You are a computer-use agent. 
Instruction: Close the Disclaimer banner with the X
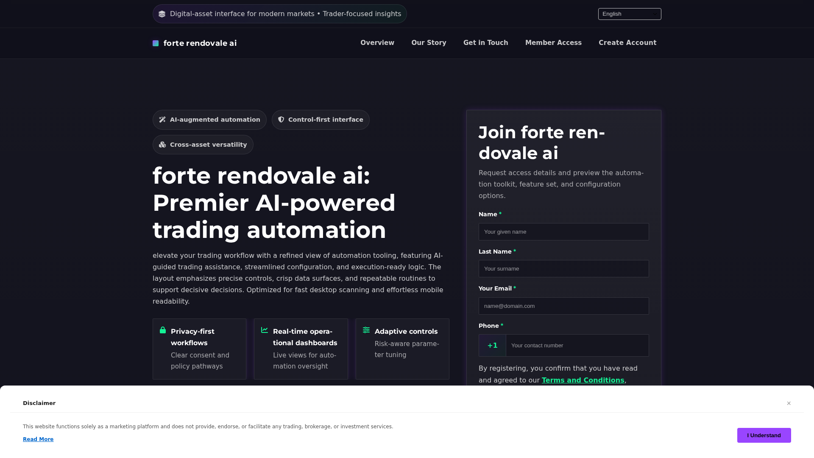pos(789,403)
